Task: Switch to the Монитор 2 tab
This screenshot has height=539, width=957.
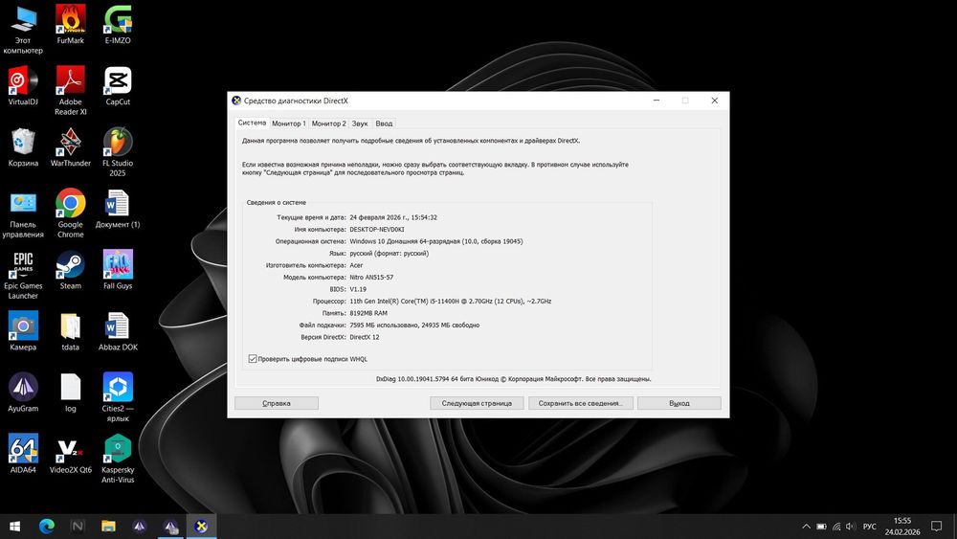Action: click(x=328, y=124)
